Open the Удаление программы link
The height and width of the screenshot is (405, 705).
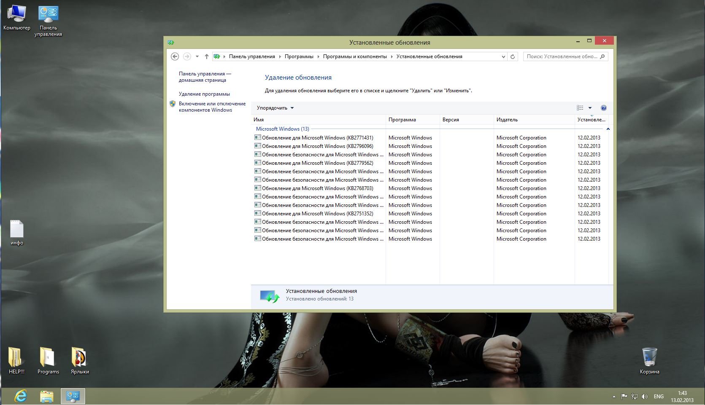(x=204, y=94)
